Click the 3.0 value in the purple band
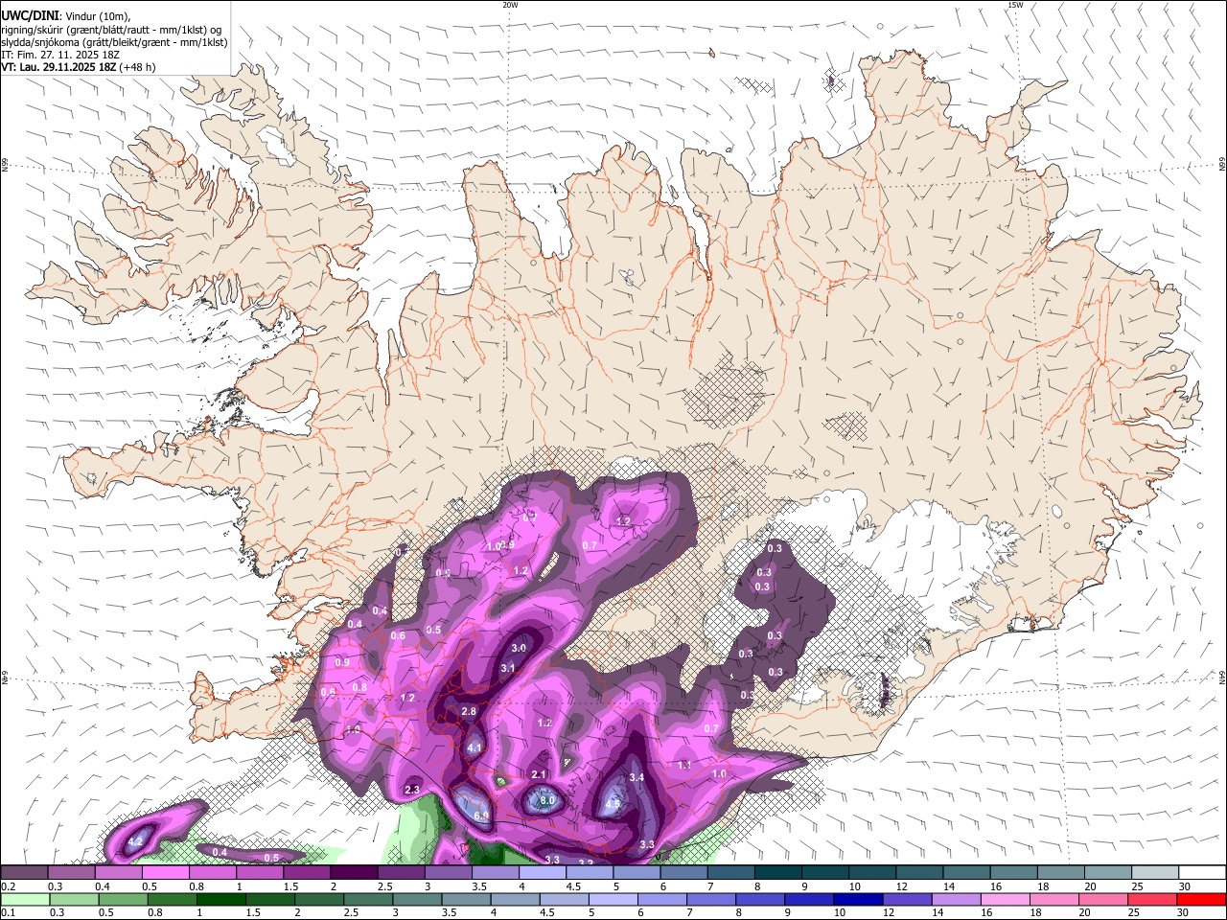Viewport: 1227px width, 920px height. (x=519, y=649)
